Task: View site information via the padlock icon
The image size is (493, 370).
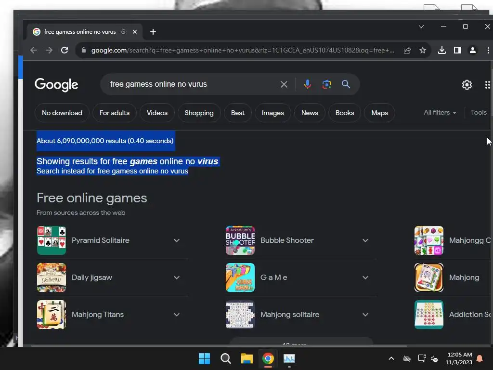Action: point(84,50)
